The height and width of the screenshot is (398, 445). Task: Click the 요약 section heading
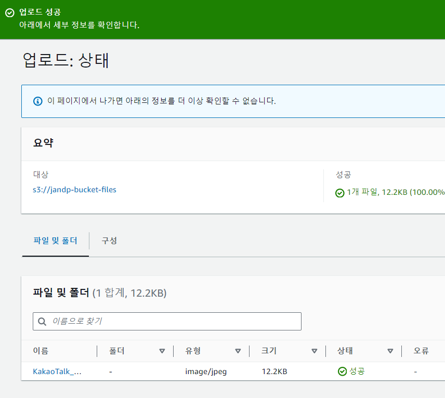click(x=43, y=143)
